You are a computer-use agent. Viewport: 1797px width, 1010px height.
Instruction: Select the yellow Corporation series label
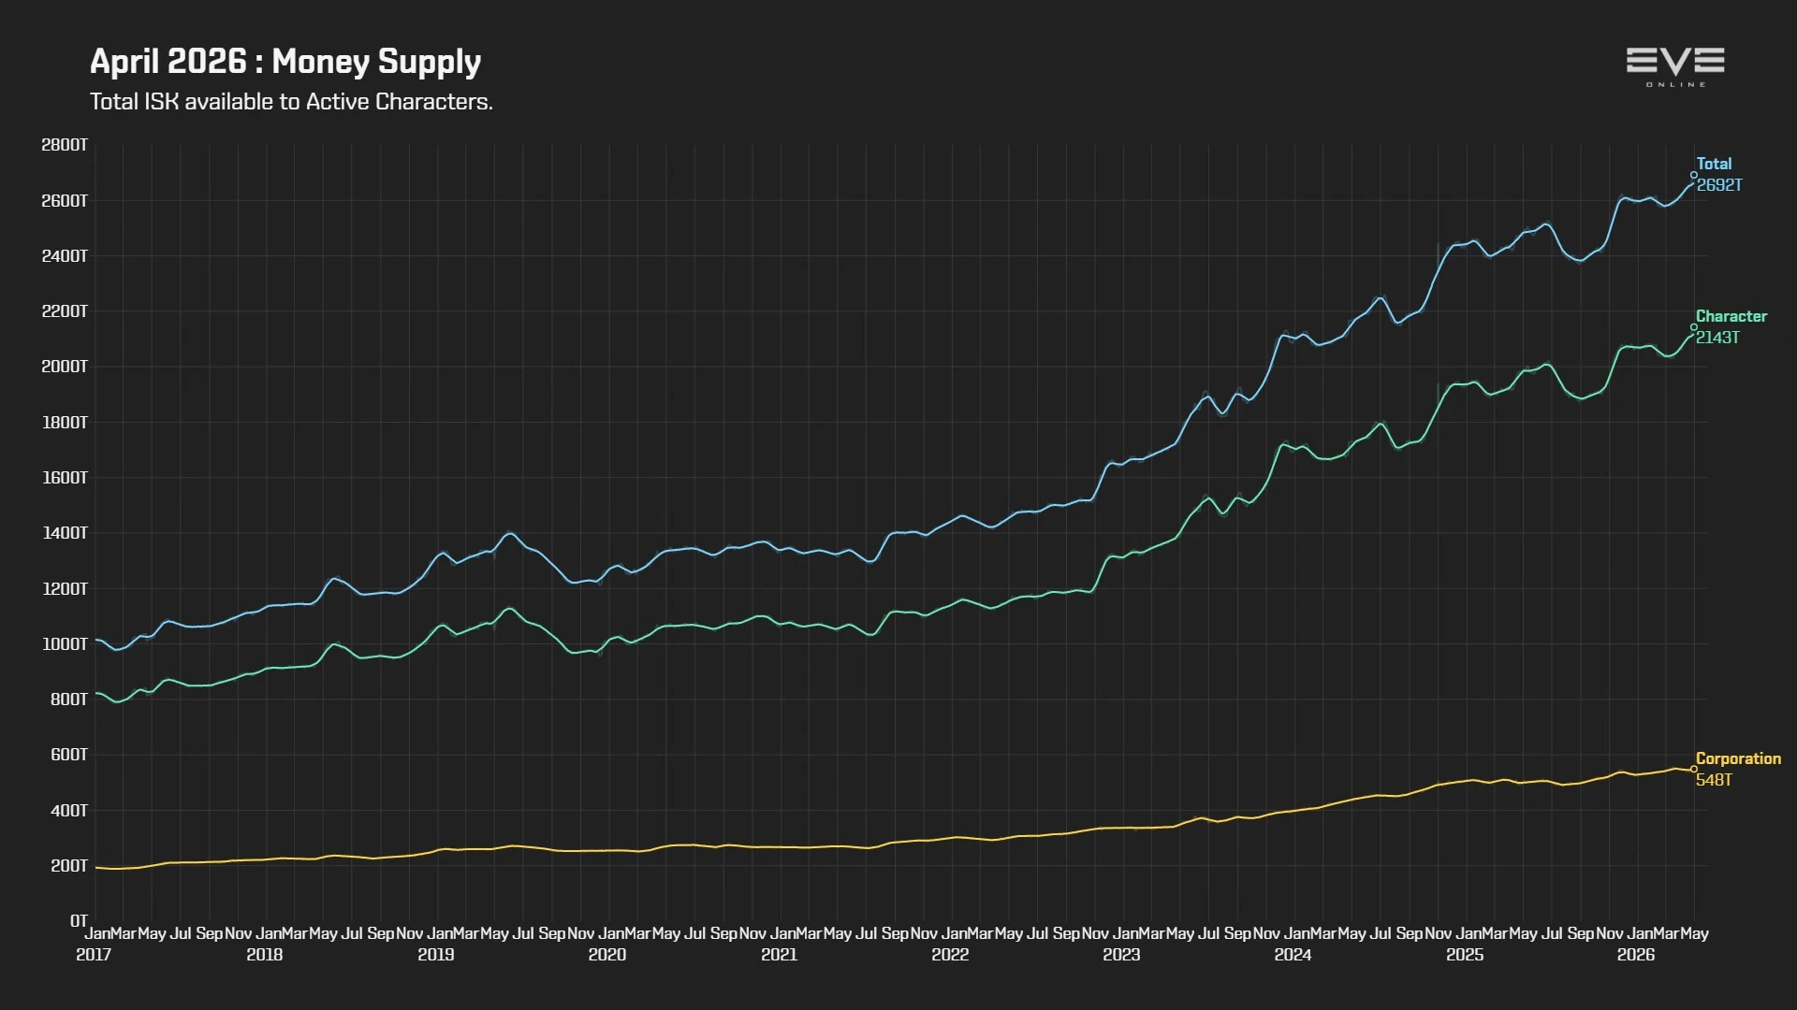(1738, 758)
